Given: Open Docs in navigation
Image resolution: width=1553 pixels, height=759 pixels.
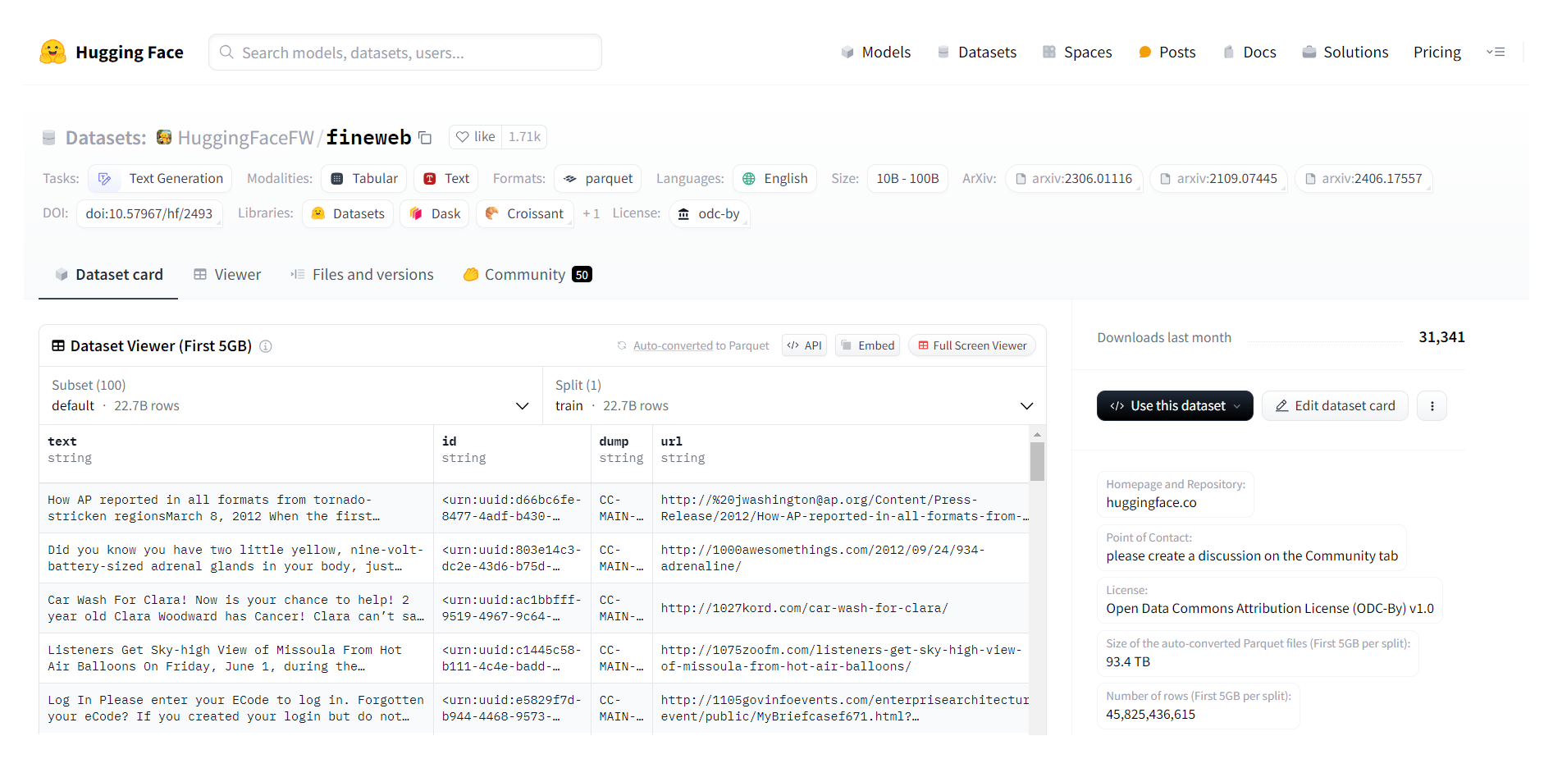Looking at the screenshot, I should 1249,53.
